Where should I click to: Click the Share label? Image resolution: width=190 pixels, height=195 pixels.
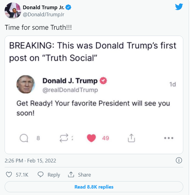pyautogui.click(x=85, y=175)
